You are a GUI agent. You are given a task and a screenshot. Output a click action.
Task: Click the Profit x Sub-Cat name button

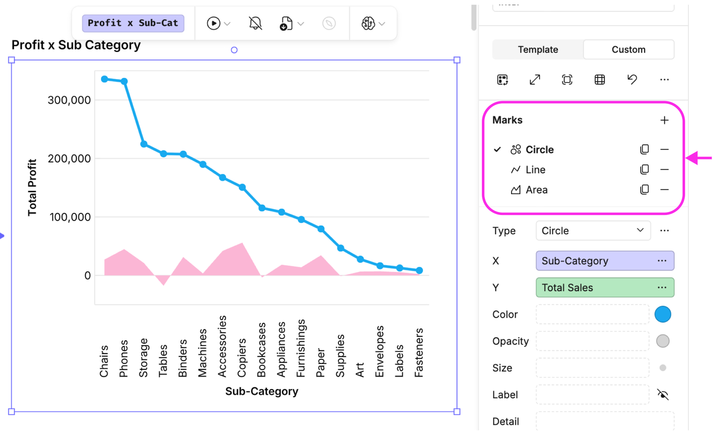133,23
